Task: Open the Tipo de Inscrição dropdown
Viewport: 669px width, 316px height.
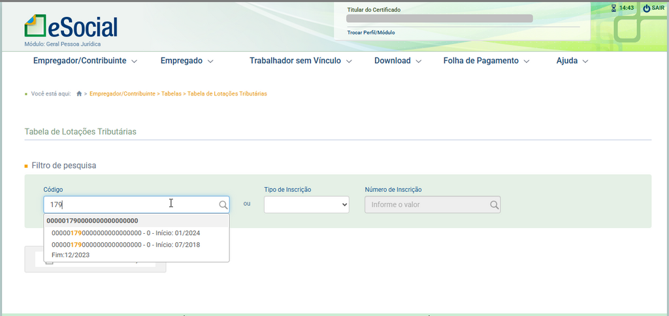Action: click(306, 205)
